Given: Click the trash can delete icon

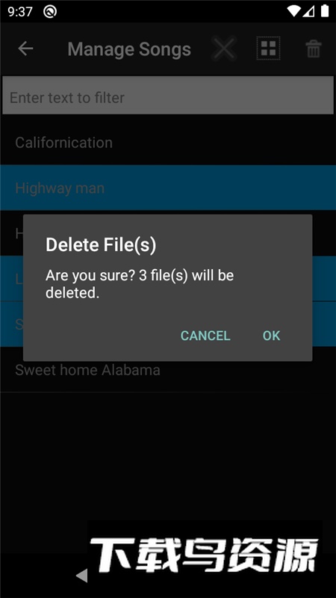Looking at the screenshot, I should 313,49.
